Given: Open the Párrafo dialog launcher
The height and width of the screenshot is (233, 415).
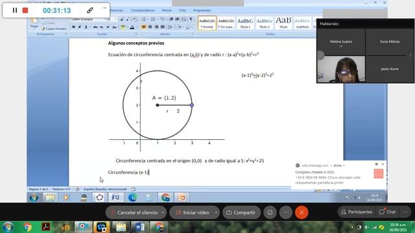Looking at the screenshot, I should click(193, 34).
